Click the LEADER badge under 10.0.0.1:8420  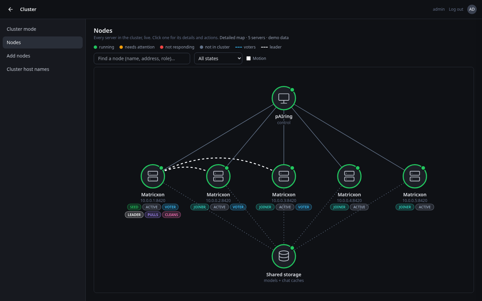[134, 215]
